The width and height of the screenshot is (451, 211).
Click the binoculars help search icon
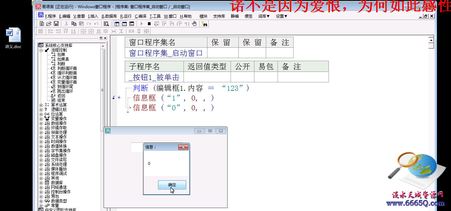(x=204, y=24)
